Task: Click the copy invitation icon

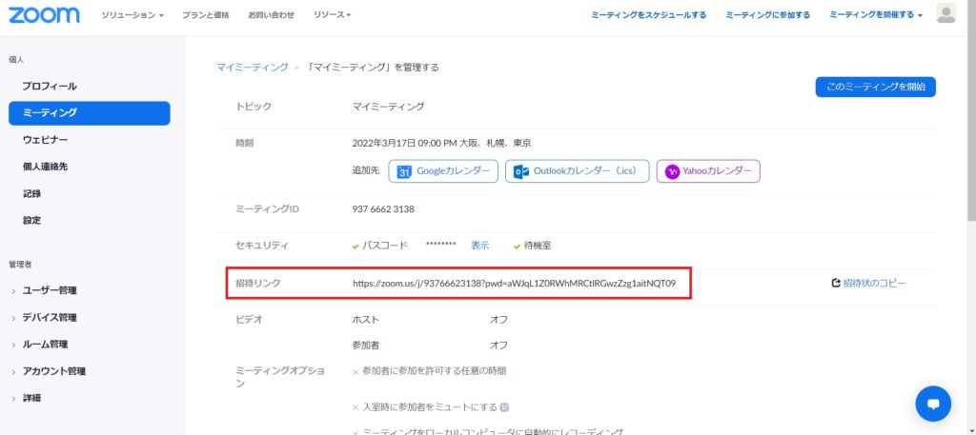Action: pos(836,283)
